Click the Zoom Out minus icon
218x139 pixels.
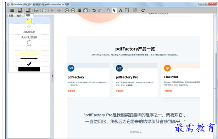click(x=73, y=10)
